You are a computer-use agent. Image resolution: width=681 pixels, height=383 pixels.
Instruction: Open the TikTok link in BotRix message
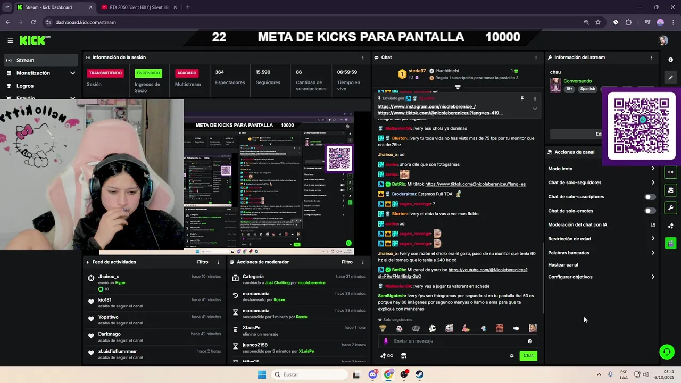pyautogui.click(x=475, y=184)
